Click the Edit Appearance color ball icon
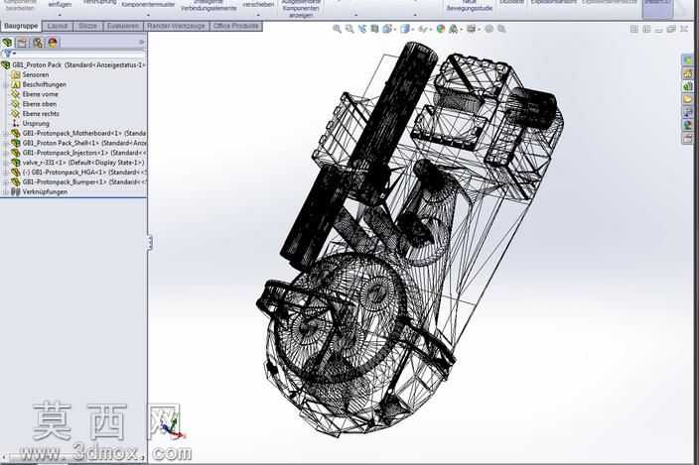This screenshot has width=699, height=465. point(441,29)
